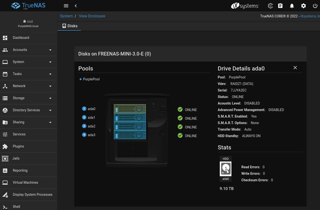The width and height of the screenshot is (320, 210).
Task: Click the serial number 7JJYA2EC
Action: pos(239,90)
